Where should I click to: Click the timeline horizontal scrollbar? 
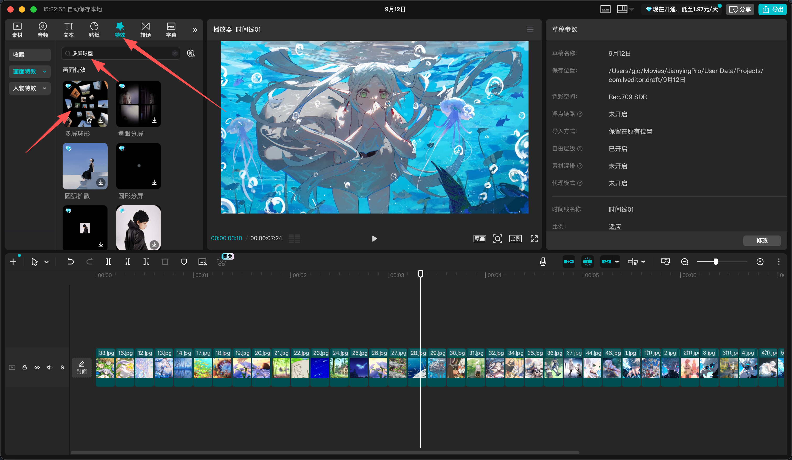point(325,453)
